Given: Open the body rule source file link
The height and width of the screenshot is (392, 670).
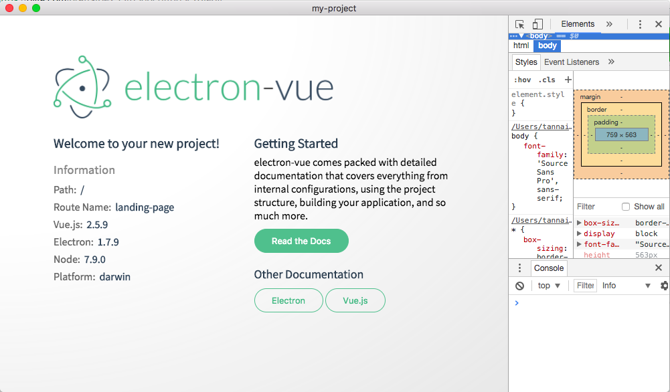Looking at the screenshot, I should pos(541,126).
